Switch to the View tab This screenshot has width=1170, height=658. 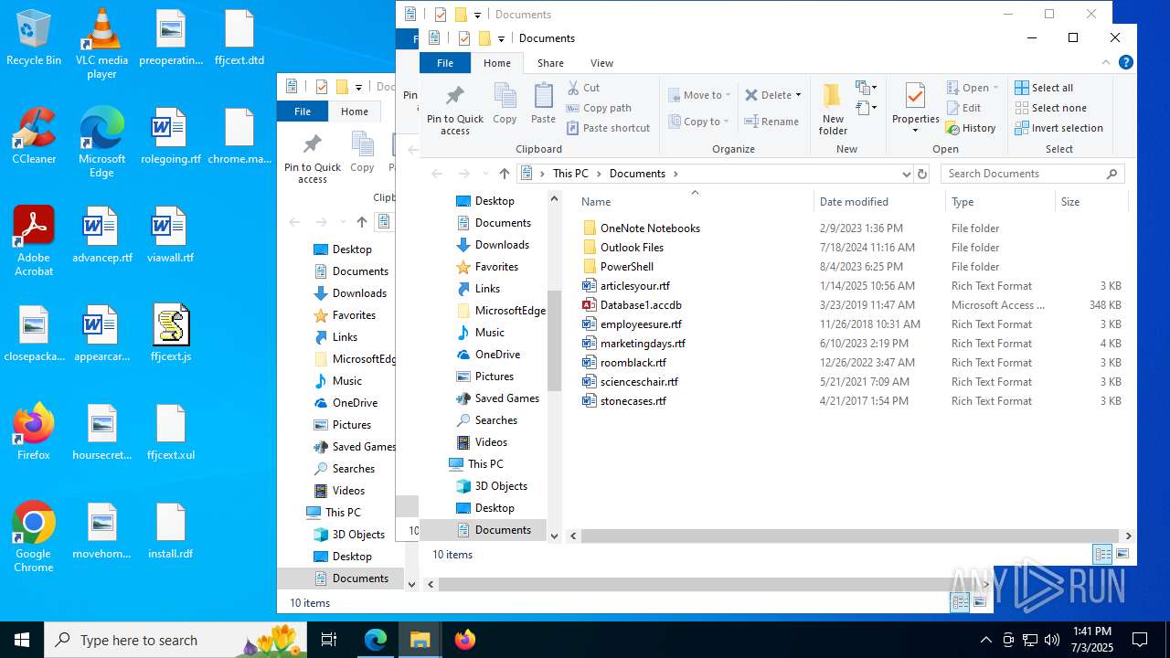coord(601,63)
